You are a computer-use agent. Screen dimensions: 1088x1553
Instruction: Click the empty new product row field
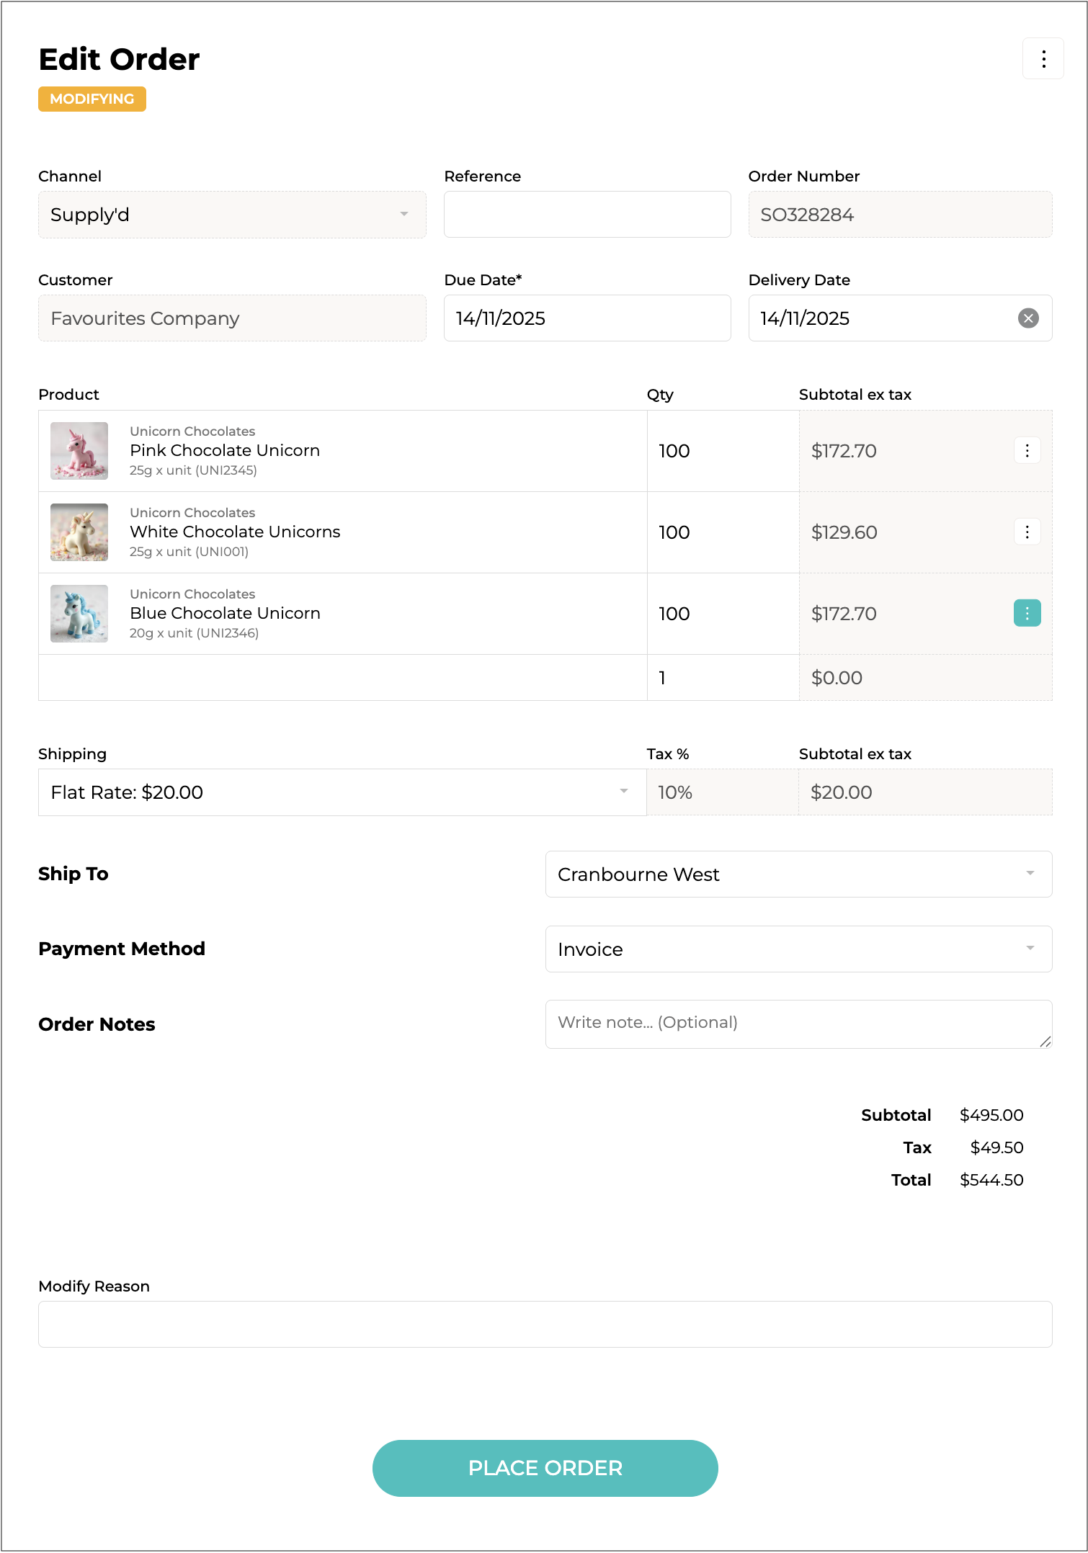click(x=342, y=678)
